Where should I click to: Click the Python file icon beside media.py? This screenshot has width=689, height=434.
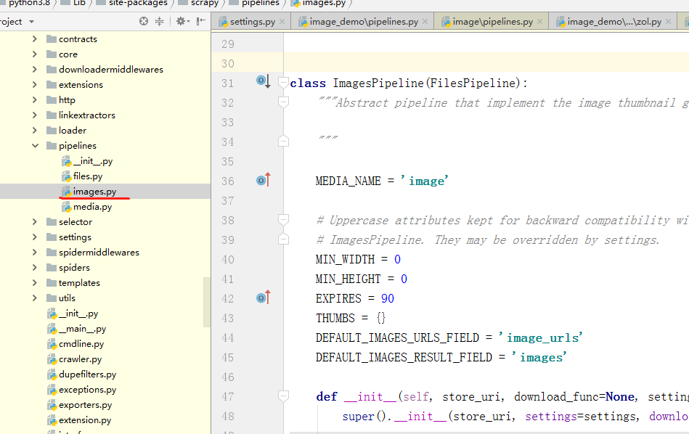(66, 206)
